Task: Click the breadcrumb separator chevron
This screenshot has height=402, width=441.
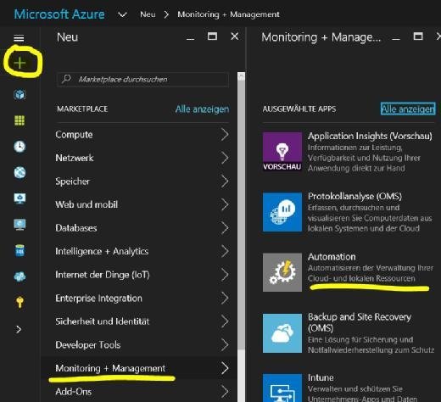Action: point(166,14)
